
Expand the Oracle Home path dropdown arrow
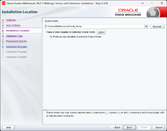click(146, 26)
